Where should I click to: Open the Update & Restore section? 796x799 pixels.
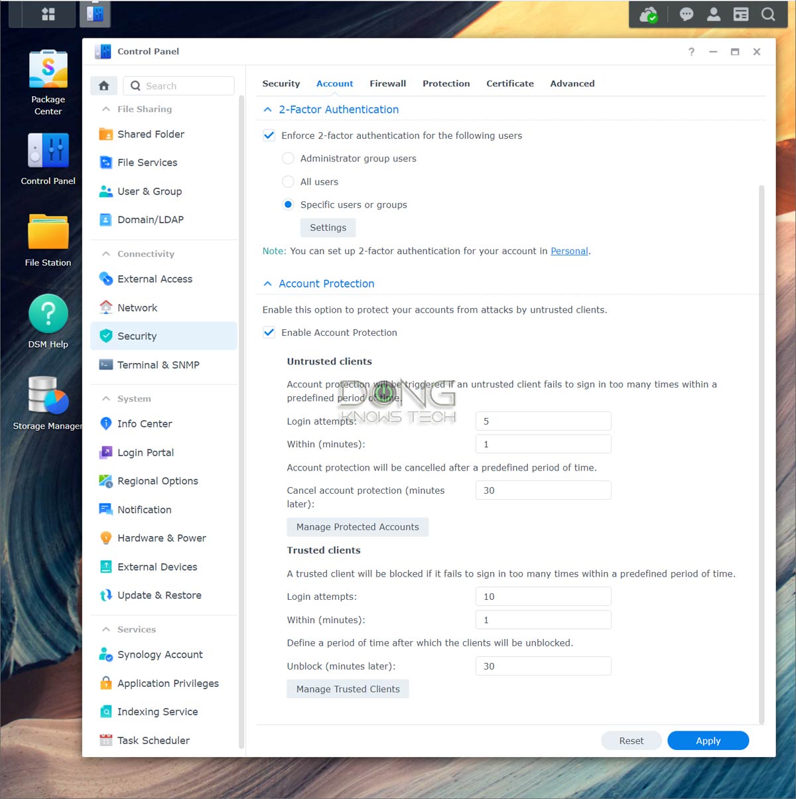coord(159,595)
